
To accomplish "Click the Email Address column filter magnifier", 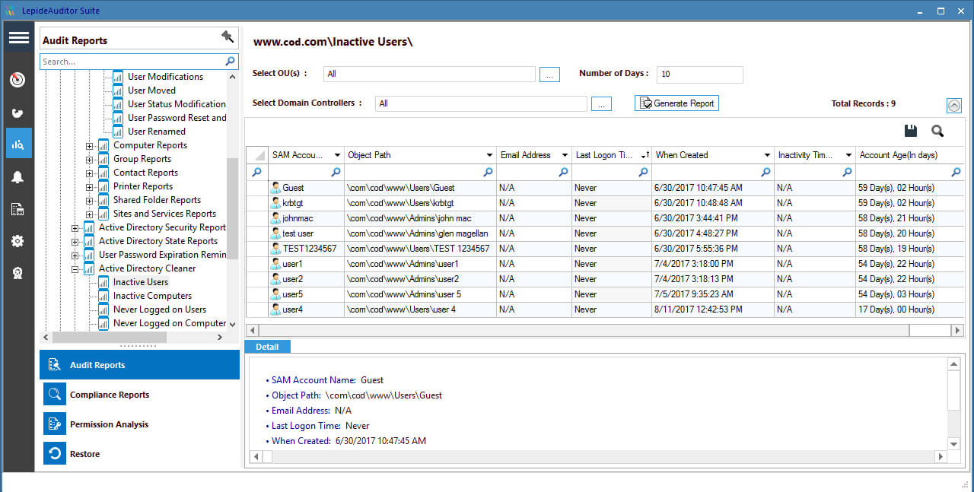I will [562, 173].
